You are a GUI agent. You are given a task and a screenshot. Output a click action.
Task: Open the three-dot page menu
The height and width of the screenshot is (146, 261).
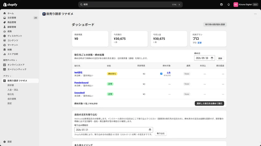255,14
